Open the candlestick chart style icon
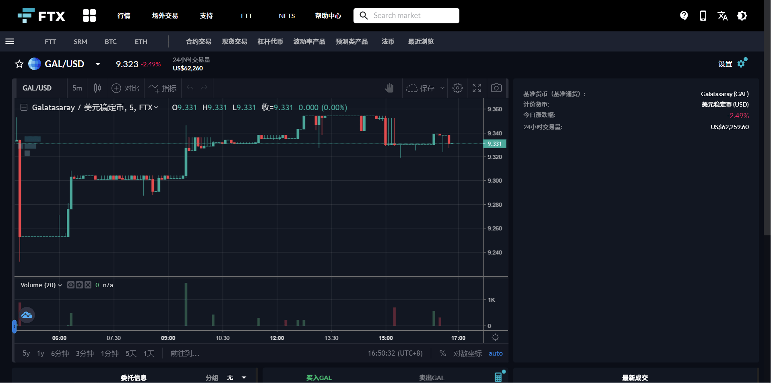The height and width of the screenshot is (383, 771). click(97, 88)
